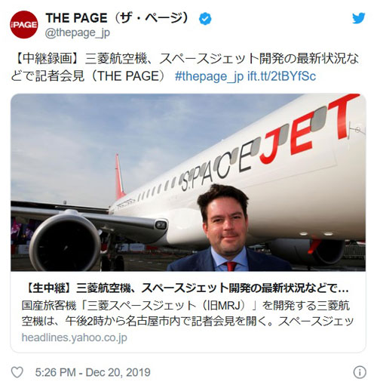Click the tweet text starting 【中継録画】
Viewport: 377px width, 385px height.
pyautogui.click(x=185, y=67)
